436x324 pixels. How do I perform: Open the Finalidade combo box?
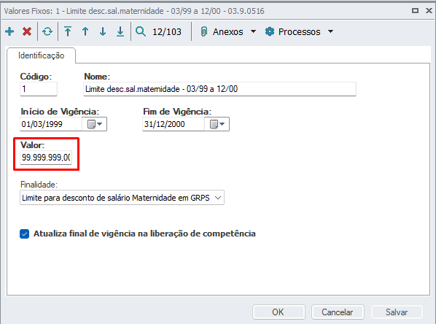122,198
